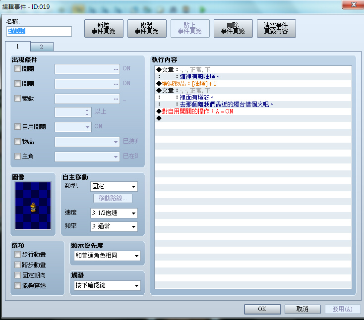Image resolution: width=364 pixels, height=320 pixels.
Task: Select event page tab 1
Action: click(x=18, y=47)
